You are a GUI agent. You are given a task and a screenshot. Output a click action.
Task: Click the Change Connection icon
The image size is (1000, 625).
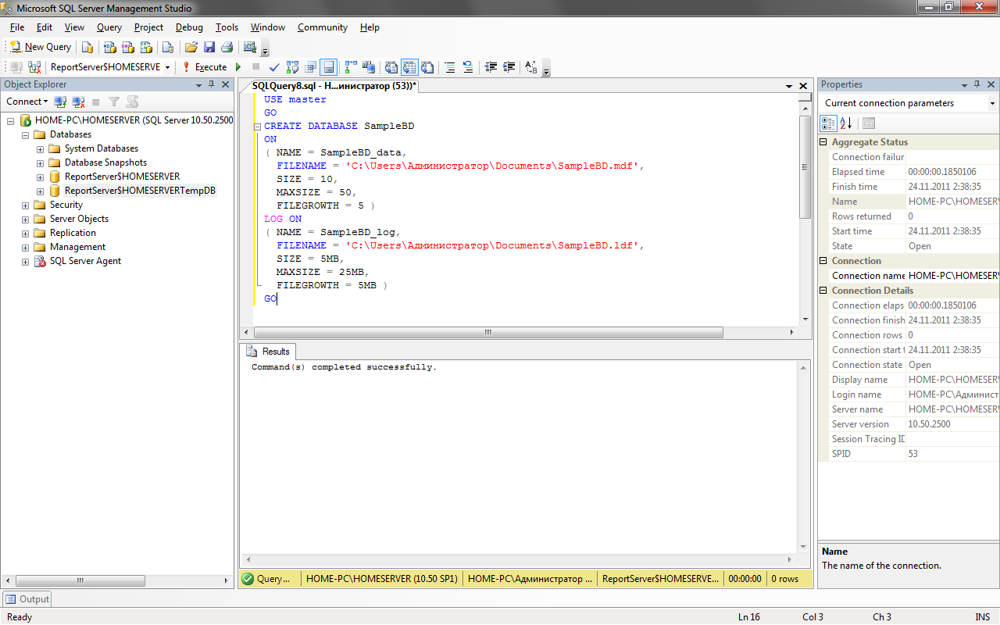[34, 67]
